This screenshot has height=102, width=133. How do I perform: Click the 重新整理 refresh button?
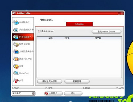pos(77,81)
